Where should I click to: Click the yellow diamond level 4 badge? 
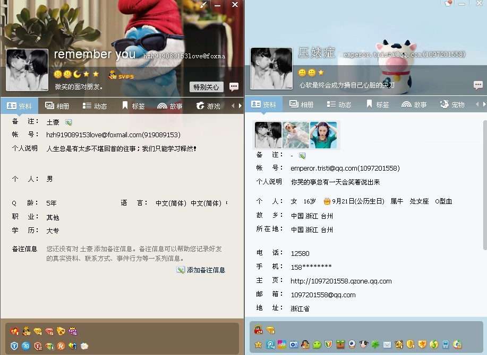point(38,331)
